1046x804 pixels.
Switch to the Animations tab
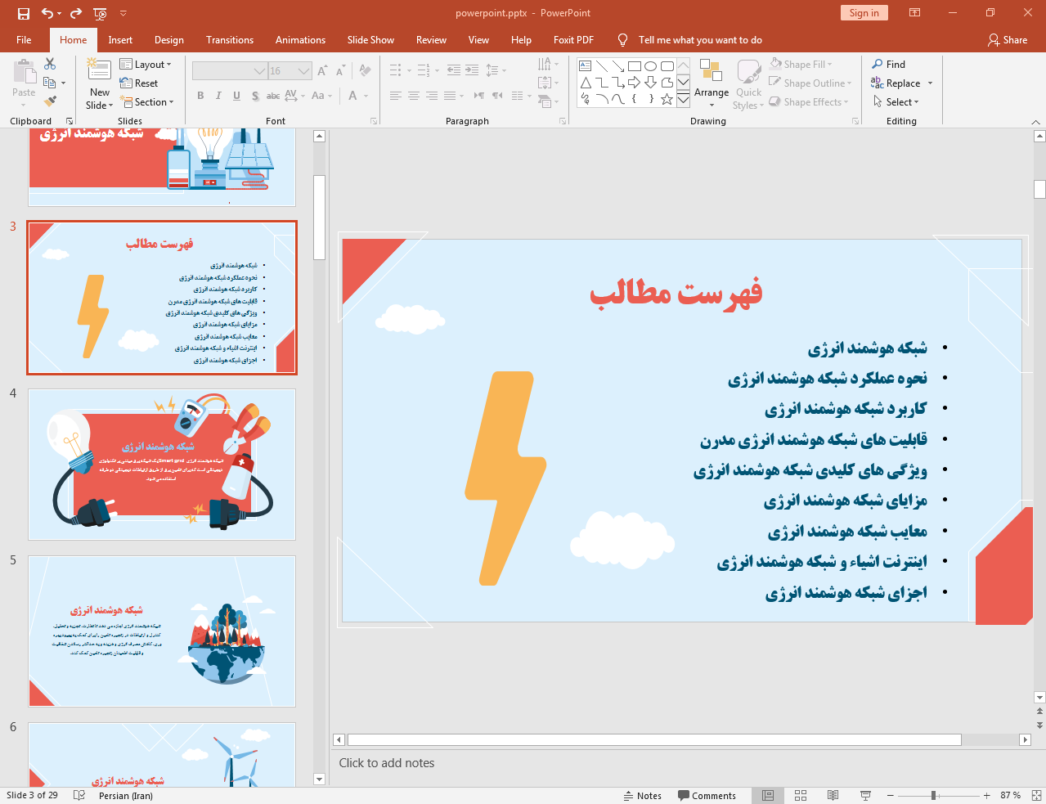300,40
